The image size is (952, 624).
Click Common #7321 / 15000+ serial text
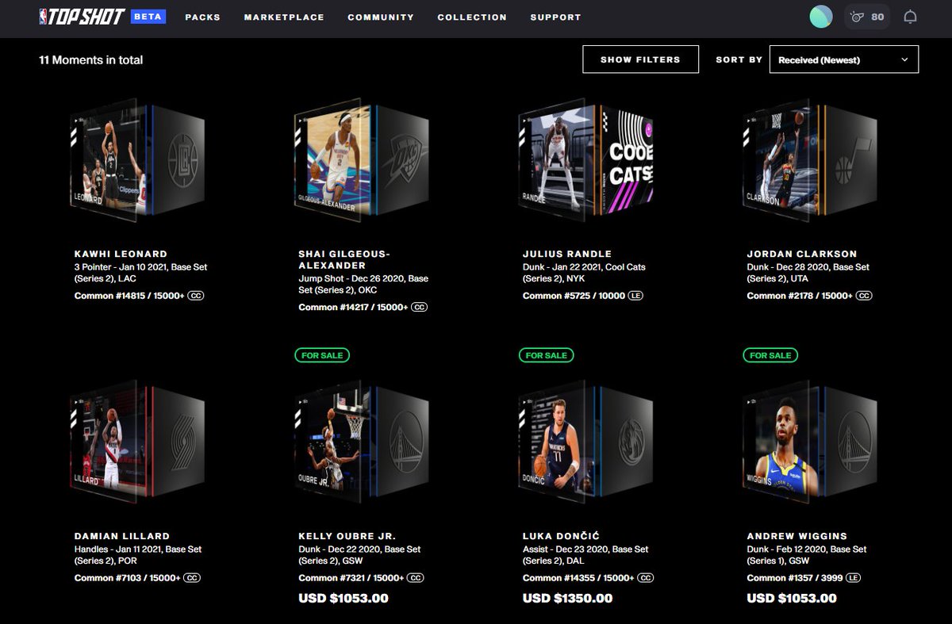[x=351, y=578]
